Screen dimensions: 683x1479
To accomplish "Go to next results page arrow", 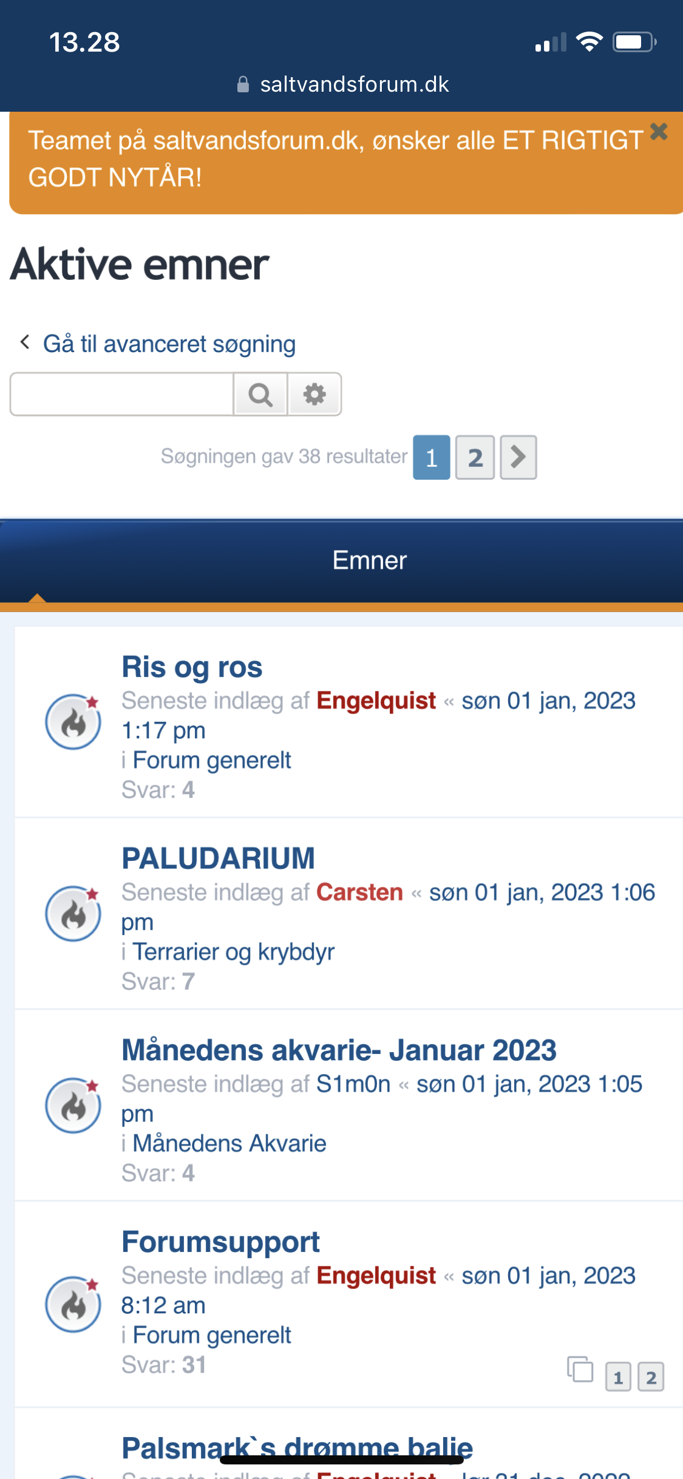I will pos(518,457).
